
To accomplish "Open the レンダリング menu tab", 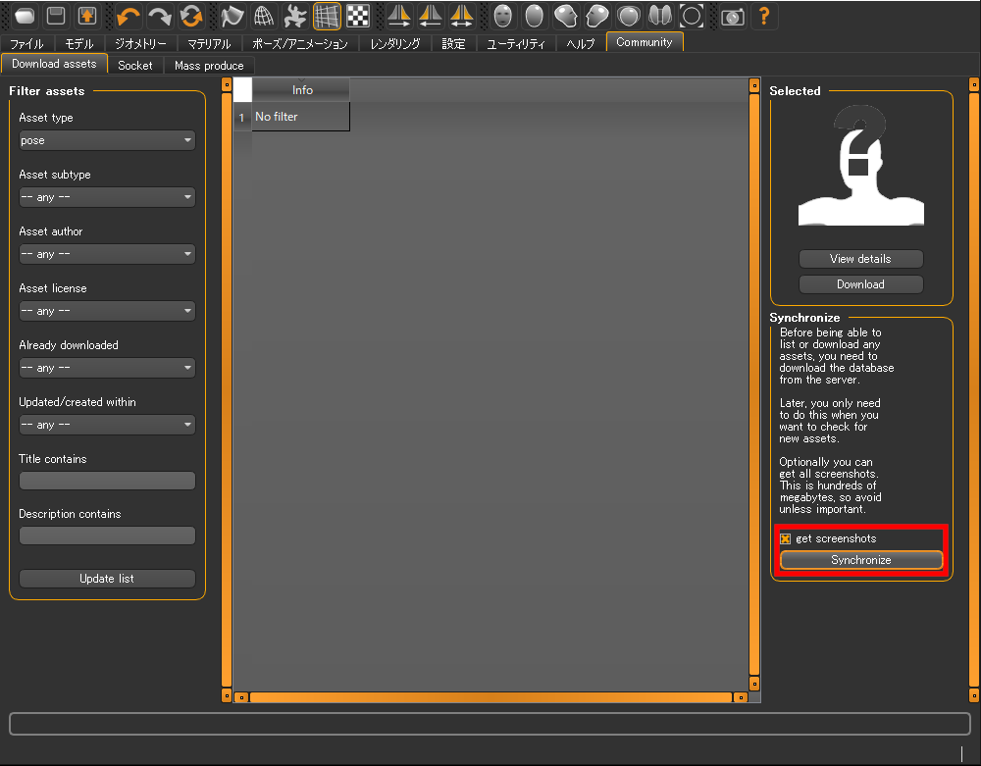I will [x=394, y=44].
